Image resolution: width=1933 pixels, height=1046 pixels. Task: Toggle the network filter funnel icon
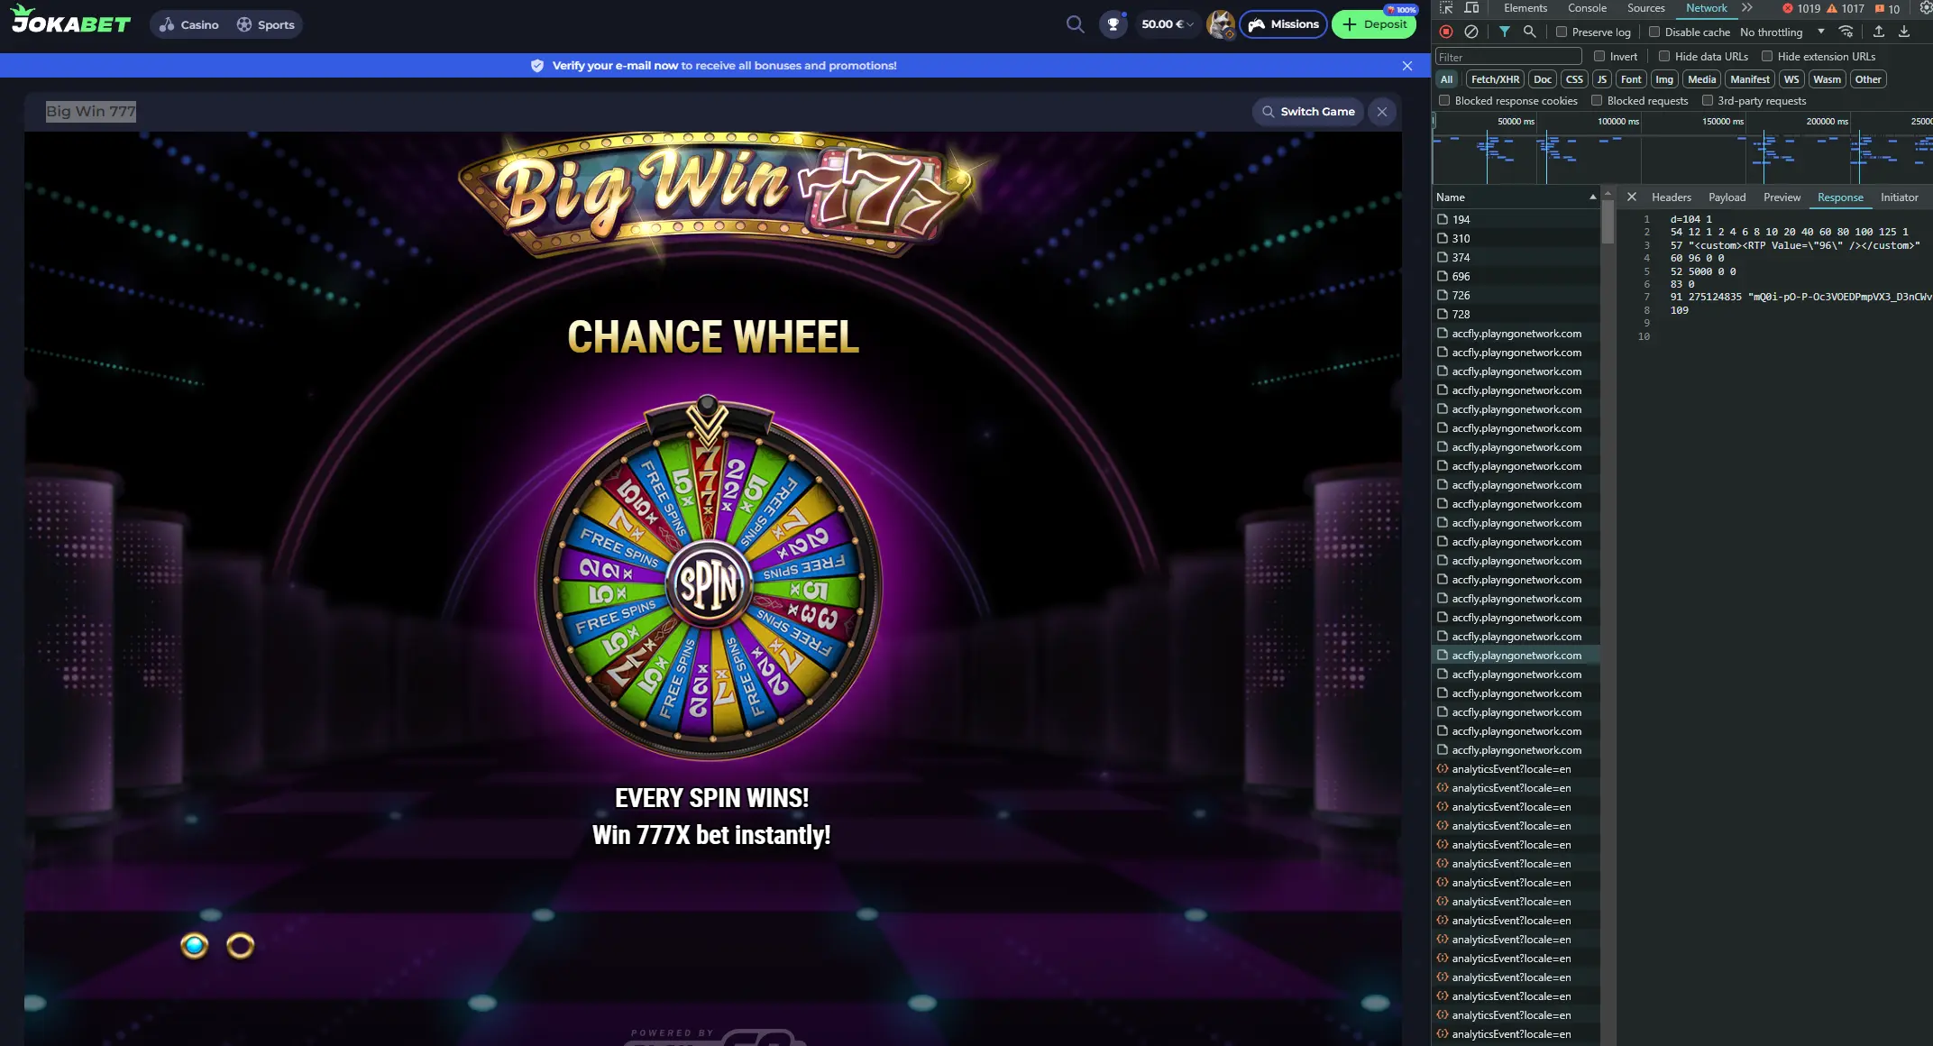tap(1505, 32)
